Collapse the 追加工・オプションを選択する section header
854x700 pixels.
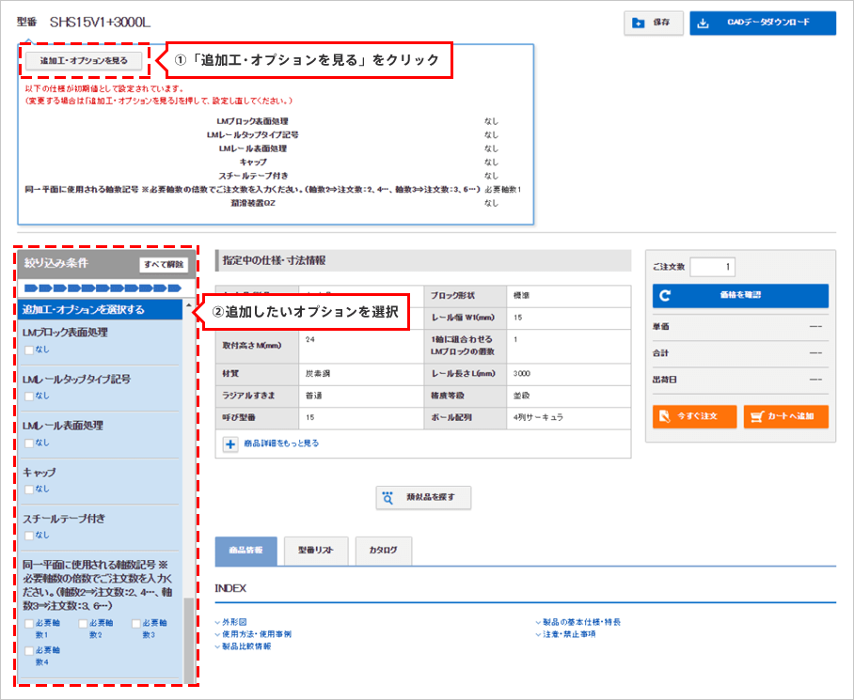click(102, 309)
